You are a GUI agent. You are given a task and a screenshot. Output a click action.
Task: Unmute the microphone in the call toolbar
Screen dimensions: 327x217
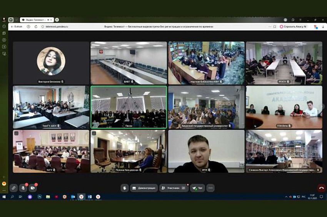coord(23,188)
